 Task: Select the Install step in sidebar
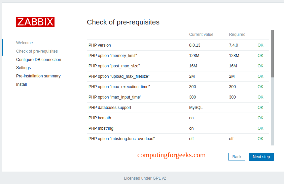tap(22, 84)
